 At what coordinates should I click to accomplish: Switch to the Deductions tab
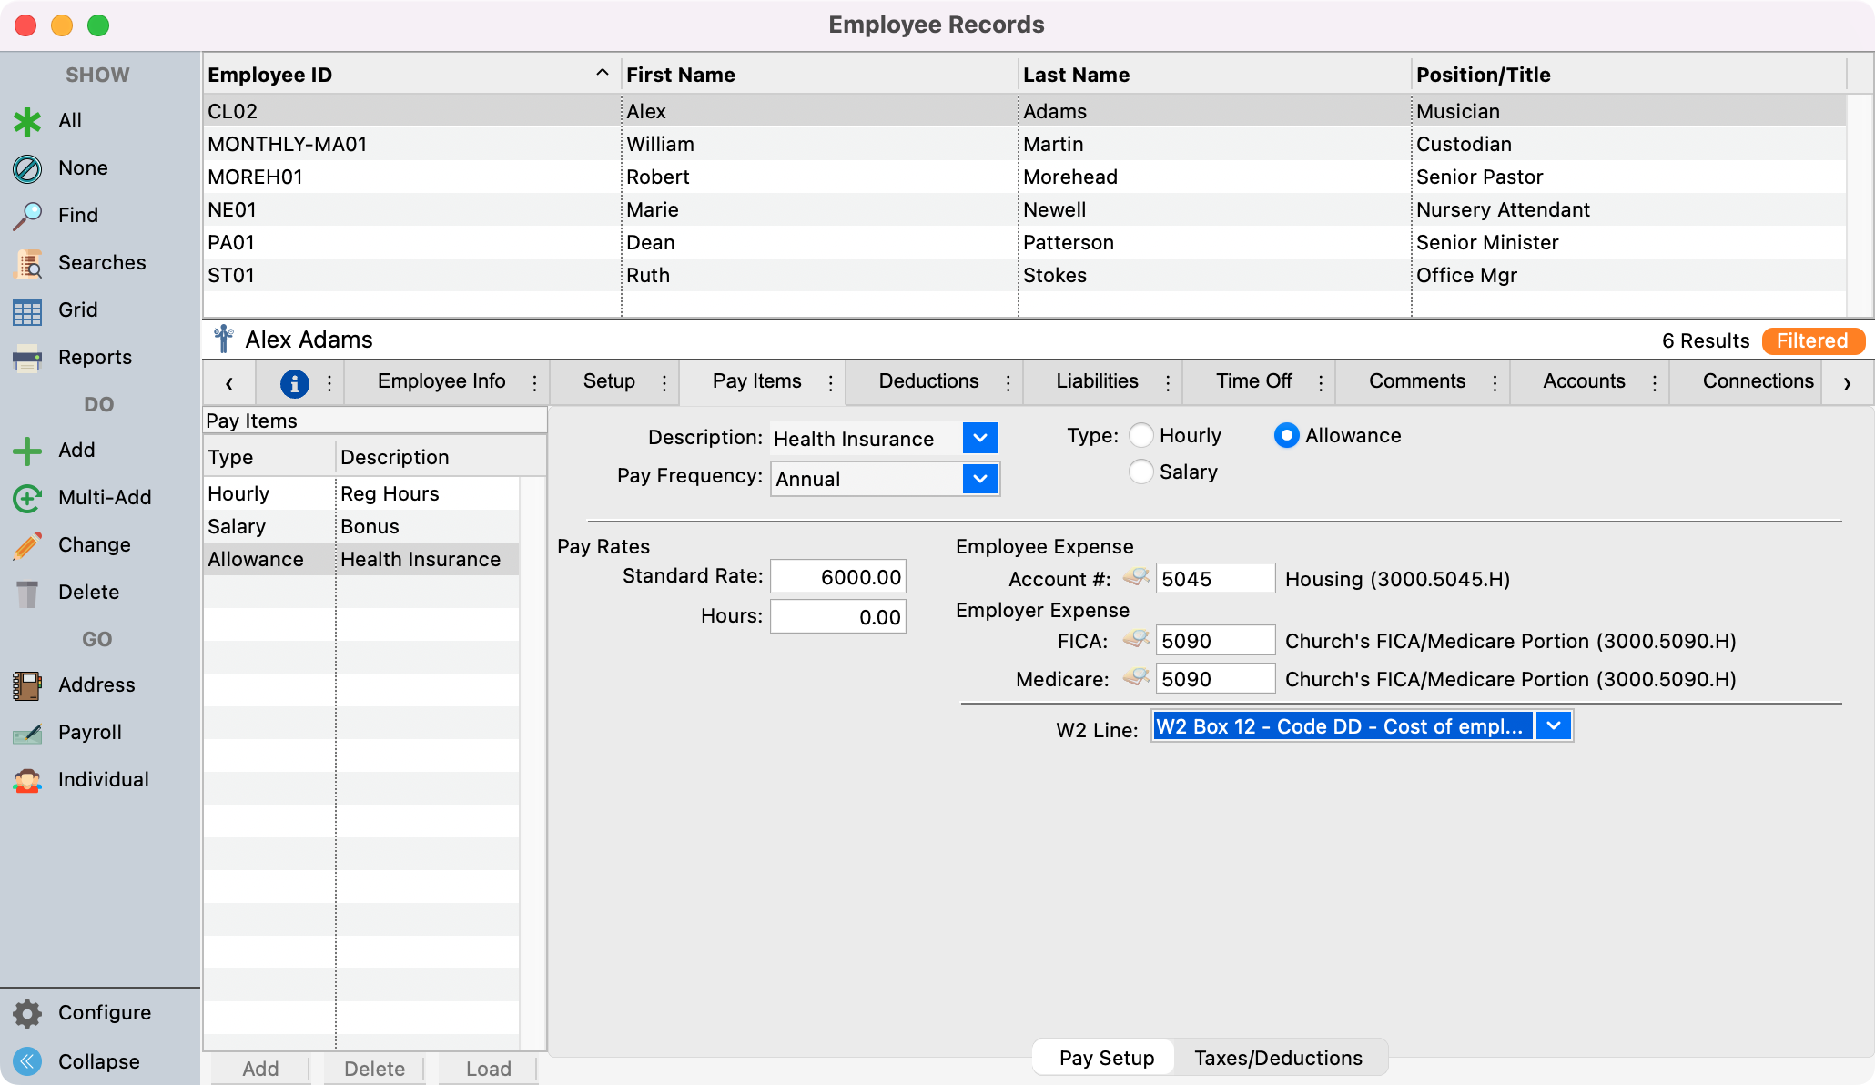[x=928, y=381]
